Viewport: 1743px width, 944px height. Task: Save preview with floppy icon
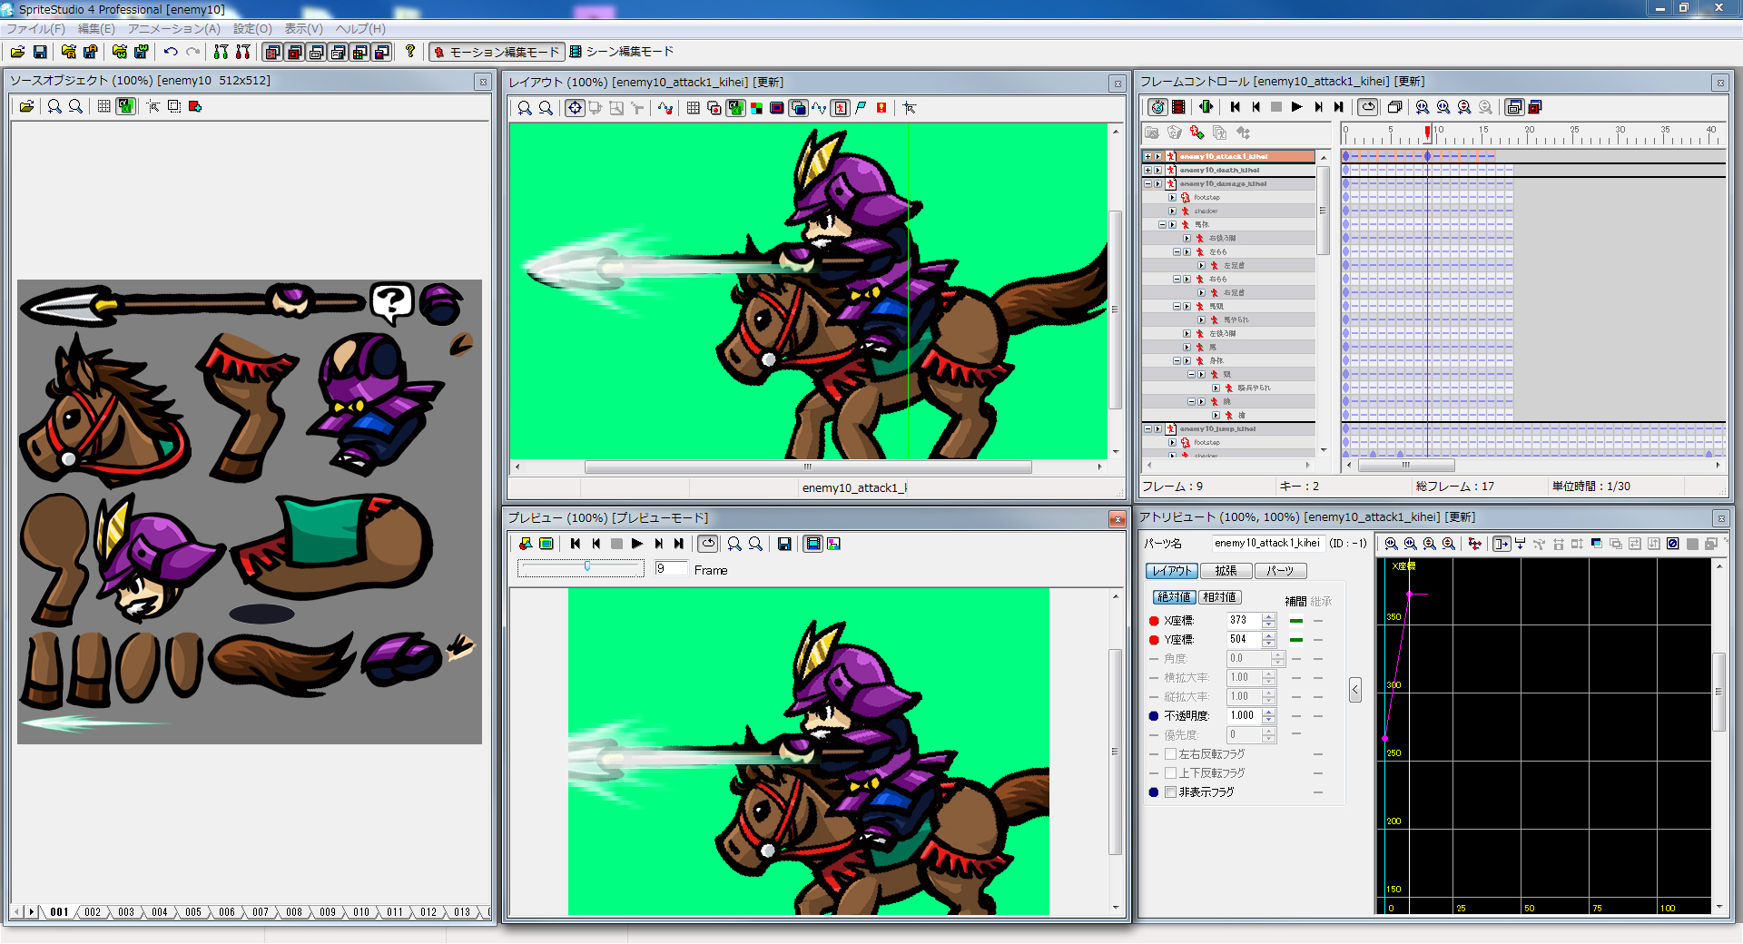point(784,544)
